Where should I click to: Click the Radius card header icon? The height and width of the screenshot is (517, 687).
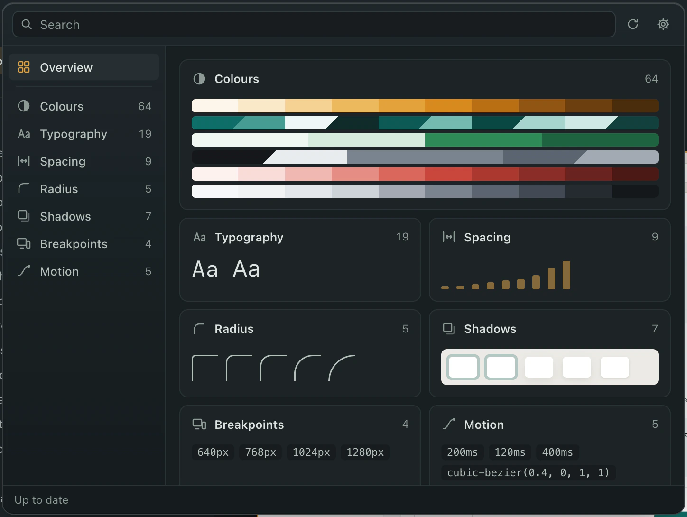199,329
